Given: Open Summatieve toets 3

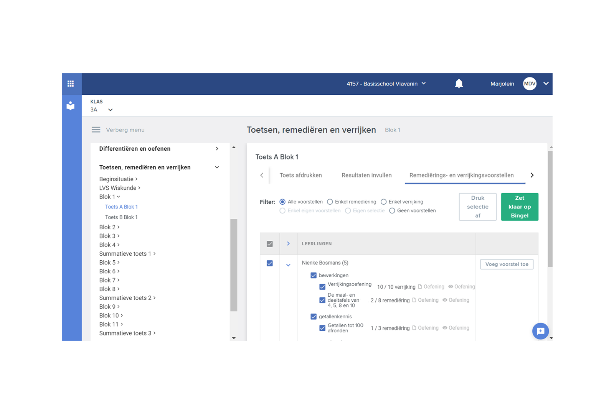Looking at the screenshot, I should pyautogui.click(x=127, y=333).
